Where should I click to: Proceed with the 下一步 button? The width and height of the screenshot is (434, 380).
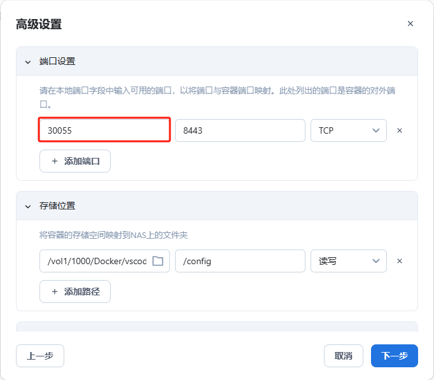395,356
